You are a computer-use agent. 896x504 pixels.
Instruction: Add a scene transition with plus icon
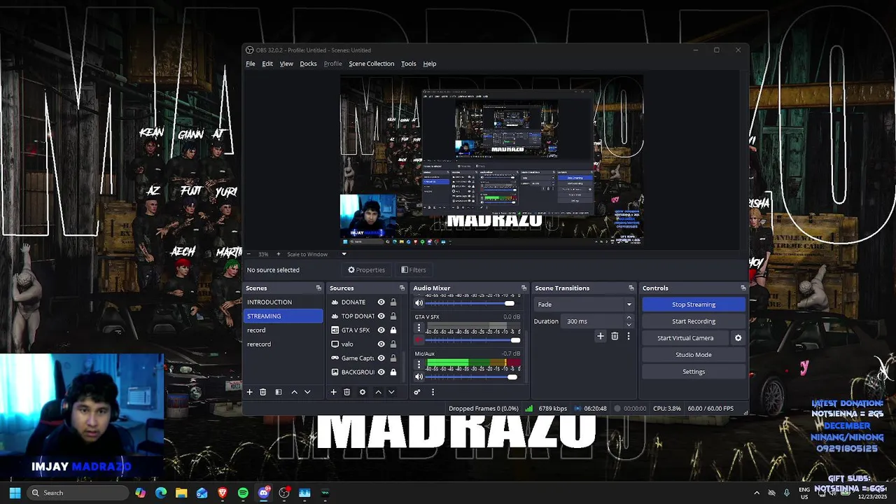click(x=600, y=336)
